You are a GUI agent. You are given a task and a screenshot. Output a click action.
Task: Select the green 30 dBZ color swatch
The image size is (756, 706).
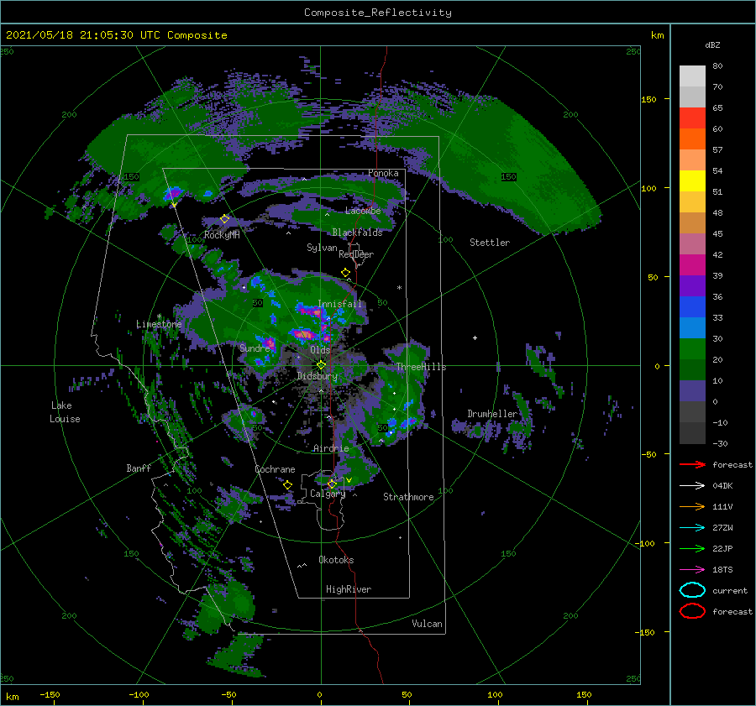pyautogui.click(x=692, y=348)
